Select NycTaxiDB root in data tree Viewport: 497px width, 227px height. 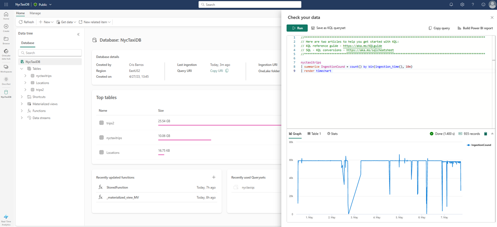pos(50,62)
